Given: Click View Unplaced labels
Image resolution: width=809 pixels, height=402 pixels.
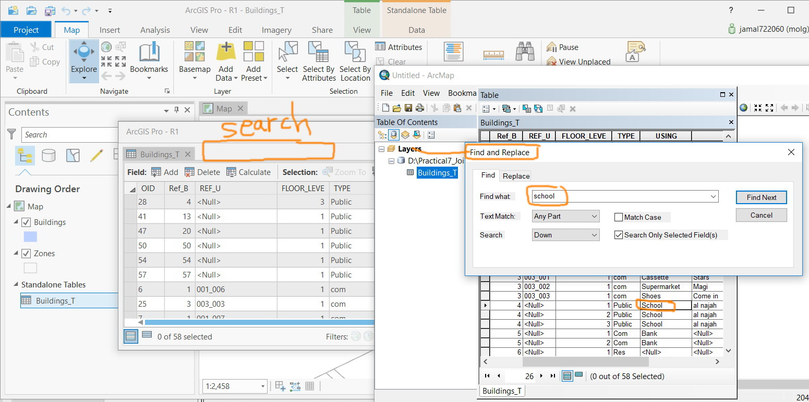Looking at the screenshot, I should tap(578, 61).
